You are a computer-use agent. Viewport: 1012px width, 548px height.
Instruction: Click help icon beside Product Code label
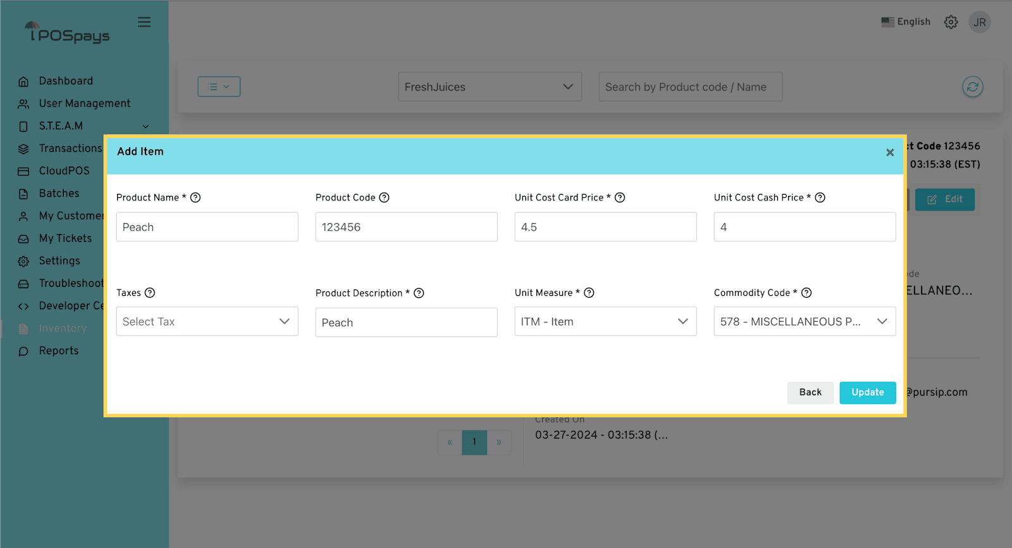384,198
